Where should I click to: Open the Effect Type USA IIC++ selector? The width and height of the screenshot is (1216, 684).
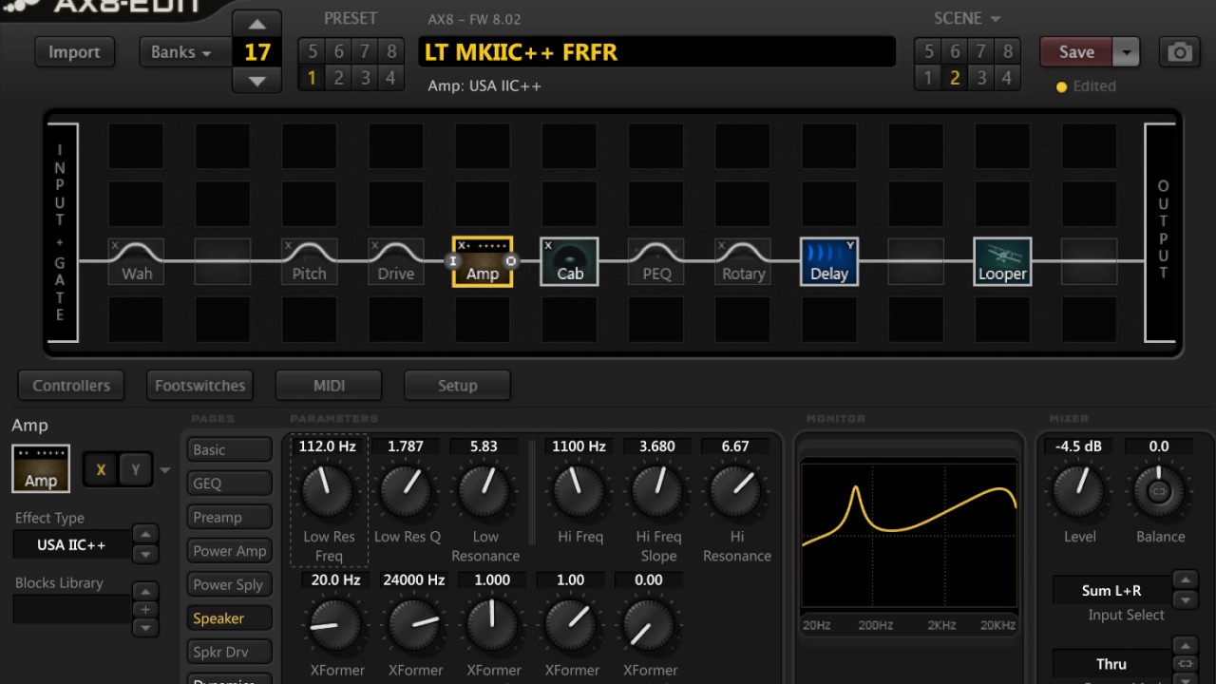tap(71, 545)
